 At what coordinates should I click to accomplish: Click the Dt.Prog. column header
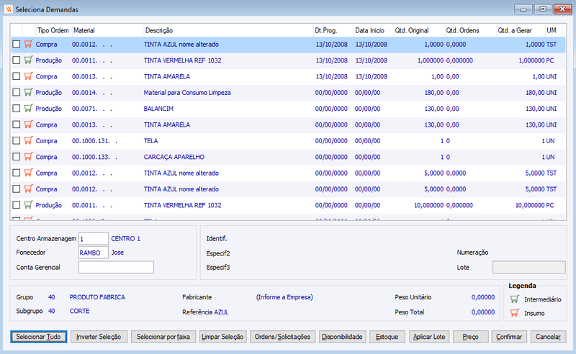[333, 30]
